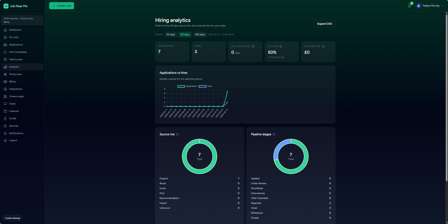Click the Logout icon

point(5,140)
